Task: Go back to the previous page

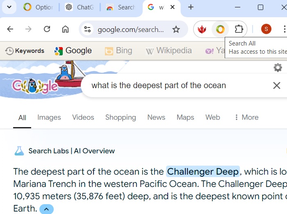Action: [x=10, y=29]
